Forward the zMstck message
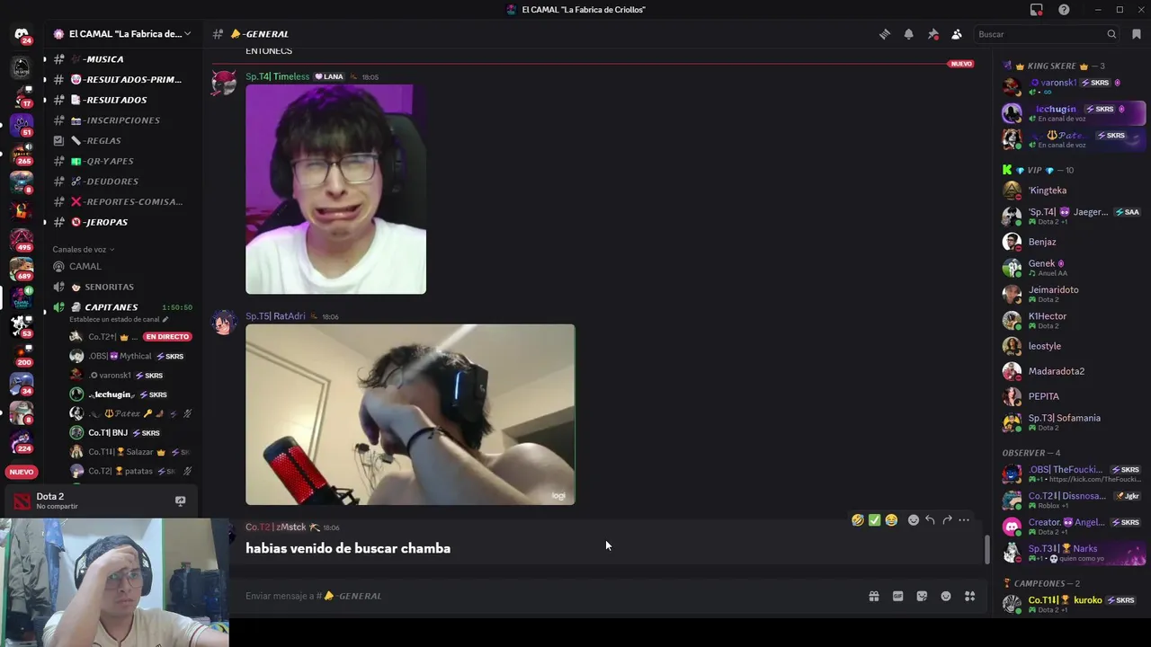The image size is (1151, 647). (x=947, y=520)
